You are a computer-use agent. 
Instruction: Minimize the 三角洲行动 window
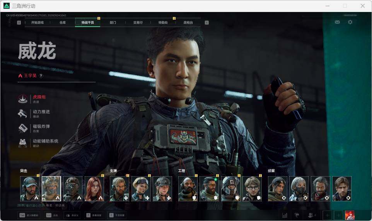pyautogui.click(x=328, y=6)
